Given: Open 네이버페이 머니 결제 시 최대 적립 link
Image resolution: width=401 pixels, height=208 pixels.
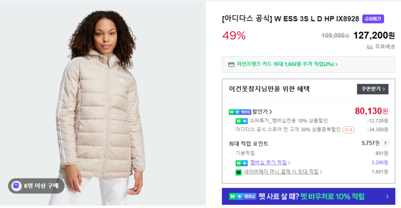Looking at the screenshot, I should pyautogui.click(x=283, y=172).
